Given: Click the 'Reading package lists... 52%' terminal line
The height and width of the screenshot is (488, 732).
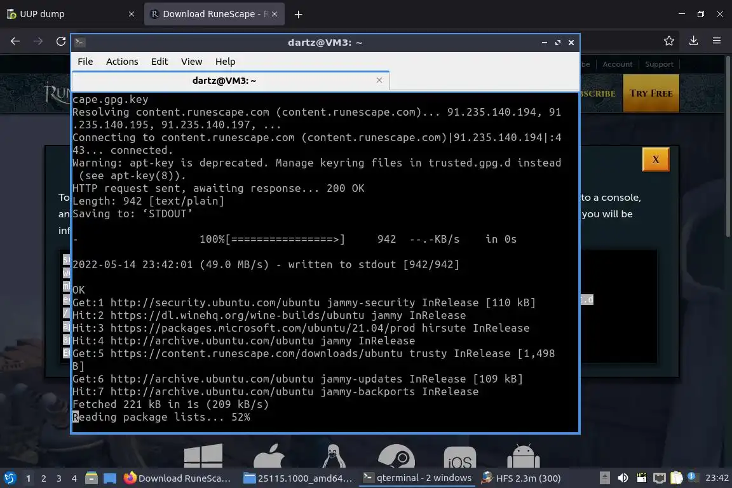Looking at the screenshot, I should (x=161, y=417).
